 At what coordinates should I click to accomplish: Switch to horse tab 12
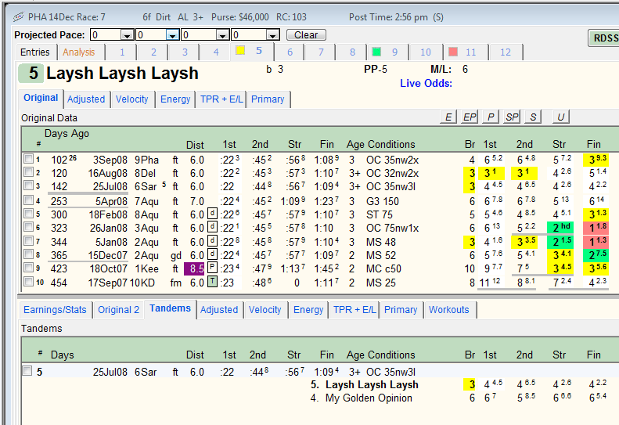(x=506, y=52)
